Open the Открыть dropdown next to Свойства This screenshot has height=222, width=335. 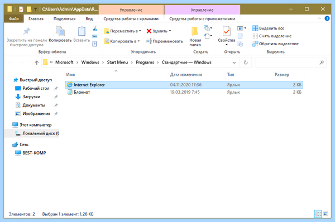242,28
